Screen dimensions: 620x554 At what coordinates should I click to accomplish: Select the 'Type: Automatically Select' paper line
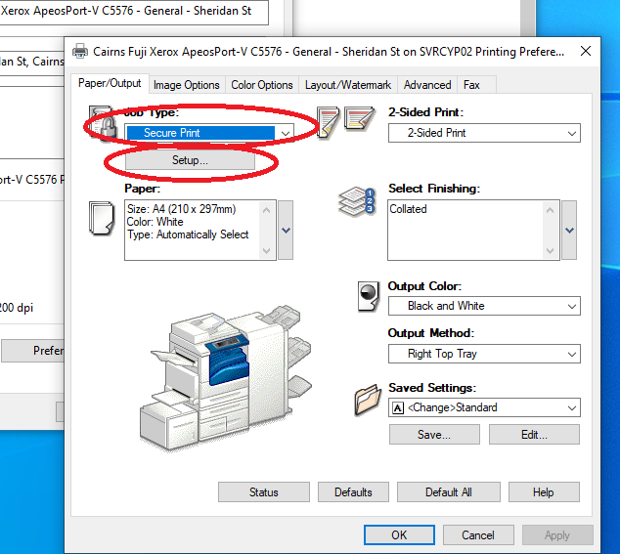188,234
